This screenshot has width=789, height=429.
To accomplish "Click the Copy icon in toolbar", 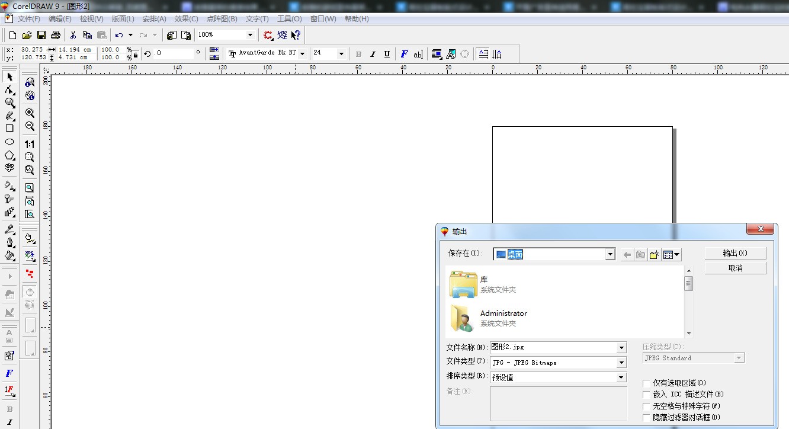I will [x=87, y=35].
